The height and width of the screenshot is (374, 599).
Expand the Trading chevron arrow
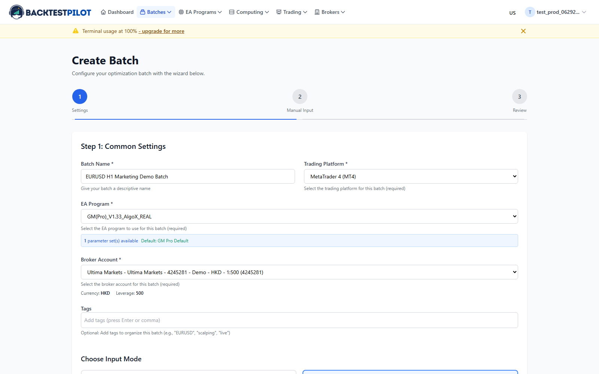tap(305, 12)
